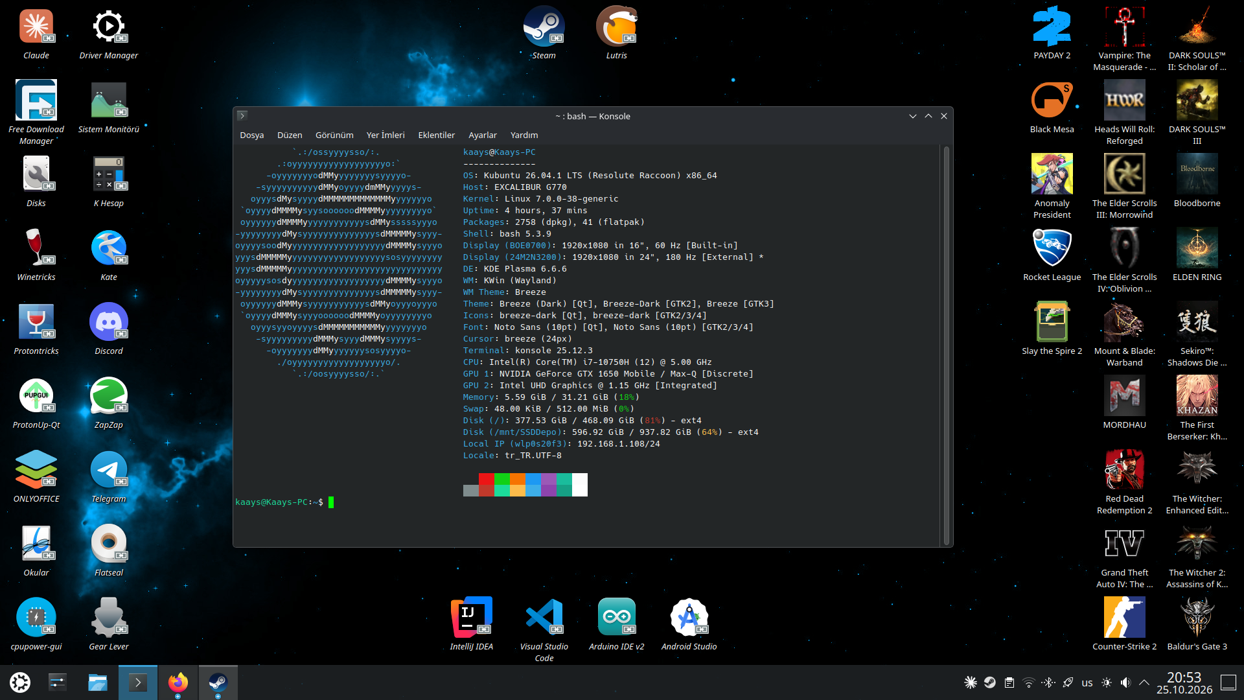Open Counter-Strike 2 icon
Image resolution: width=1244 pixels, height=700 pixels.
[1124, 617]
